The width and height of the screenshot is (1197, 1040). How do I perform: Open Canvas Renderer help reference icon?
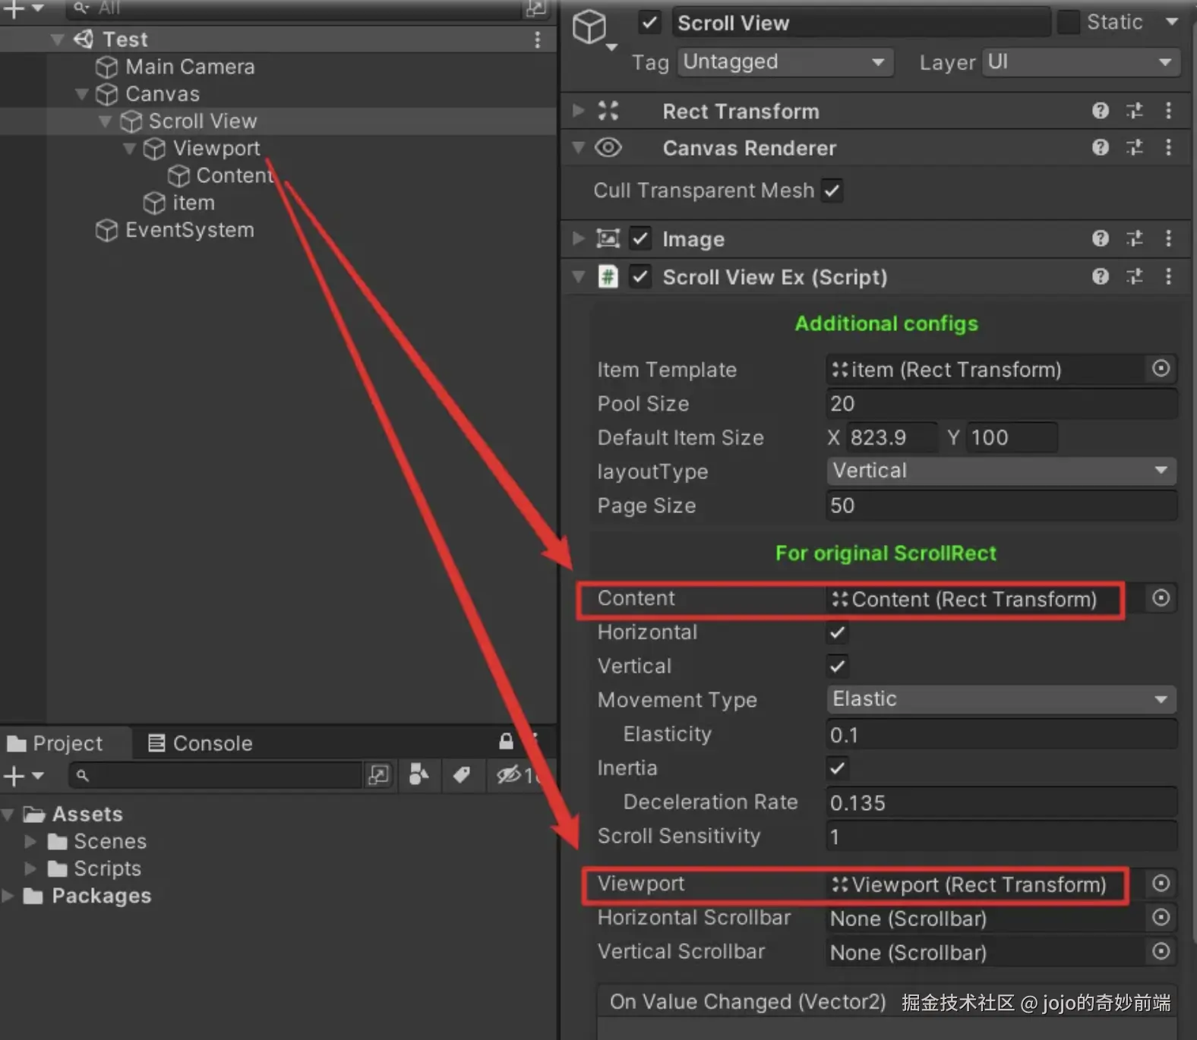click(1100, 147)
